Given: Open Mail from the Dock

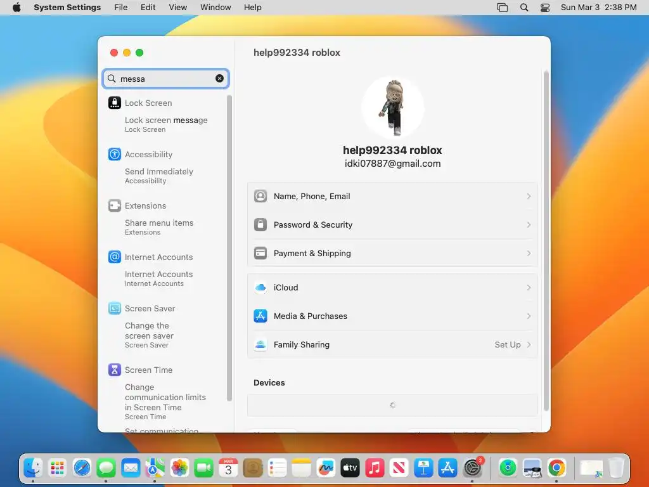Looking at the screenshot, I should (x=131, y=468).
